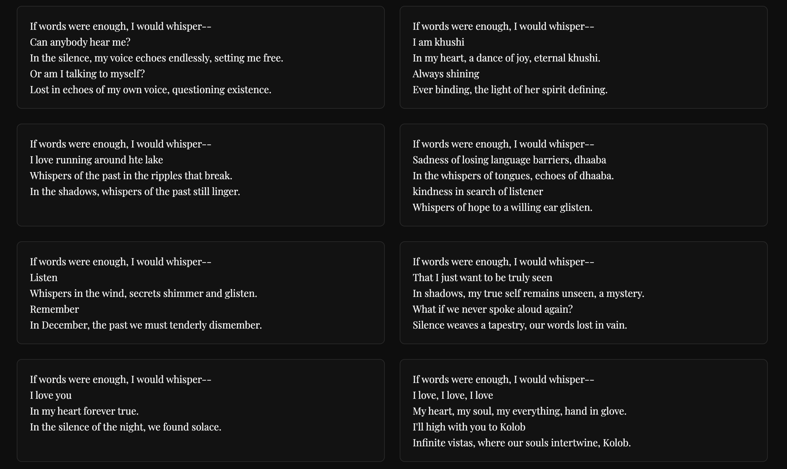Image resolution: width=787 pixels, height=469 pixels.
Task: Select the word "Remember" in the poem
Action: [x=54, y=309]
